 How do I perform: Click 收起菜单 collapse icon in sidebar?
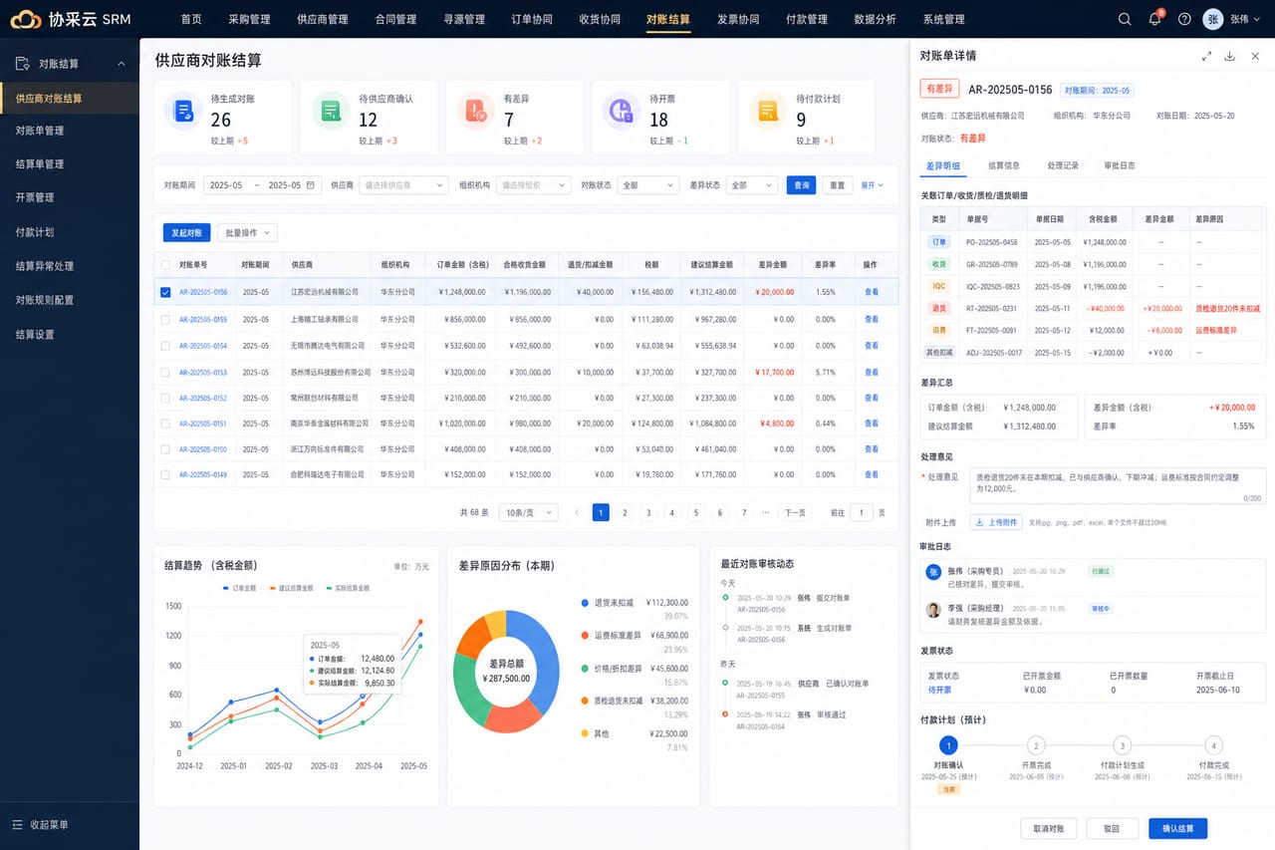tap(17, 825)
